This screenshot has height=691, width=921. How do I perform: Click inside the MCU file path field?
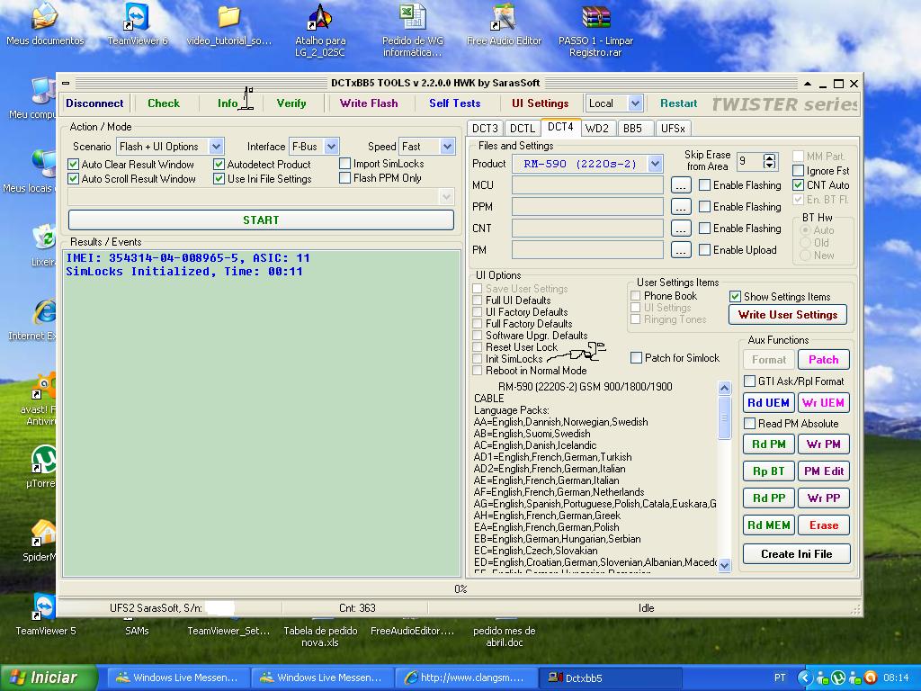[587, 185]
